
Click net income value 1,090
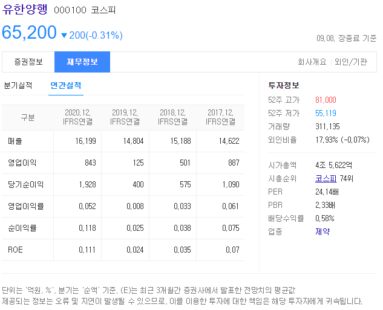point(231,184)
